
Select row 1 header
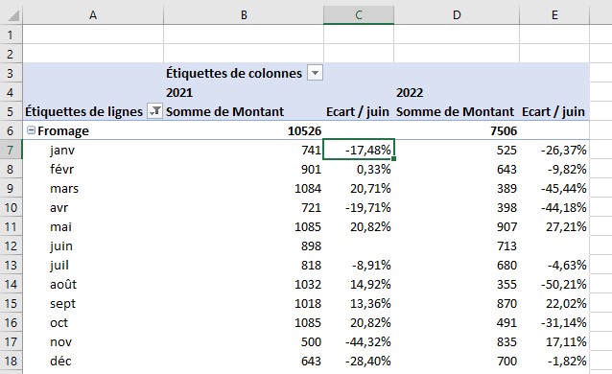click(11, 35)
